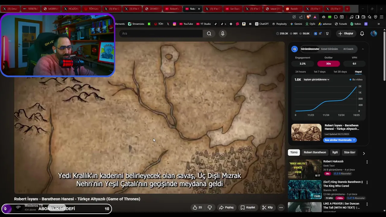386x217 pixels.
Task: Open options for King Stannis Baratheon video
Action: tap(367, 182)
